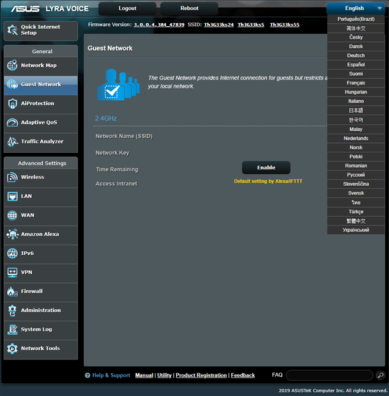
Task: Open the Manual link
Action: 144,375
